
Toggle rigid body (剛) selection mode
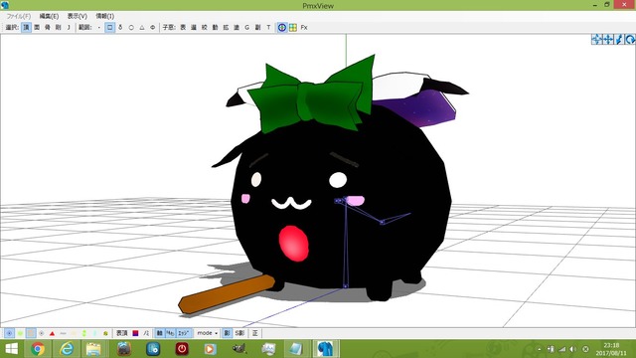point(58,27)
